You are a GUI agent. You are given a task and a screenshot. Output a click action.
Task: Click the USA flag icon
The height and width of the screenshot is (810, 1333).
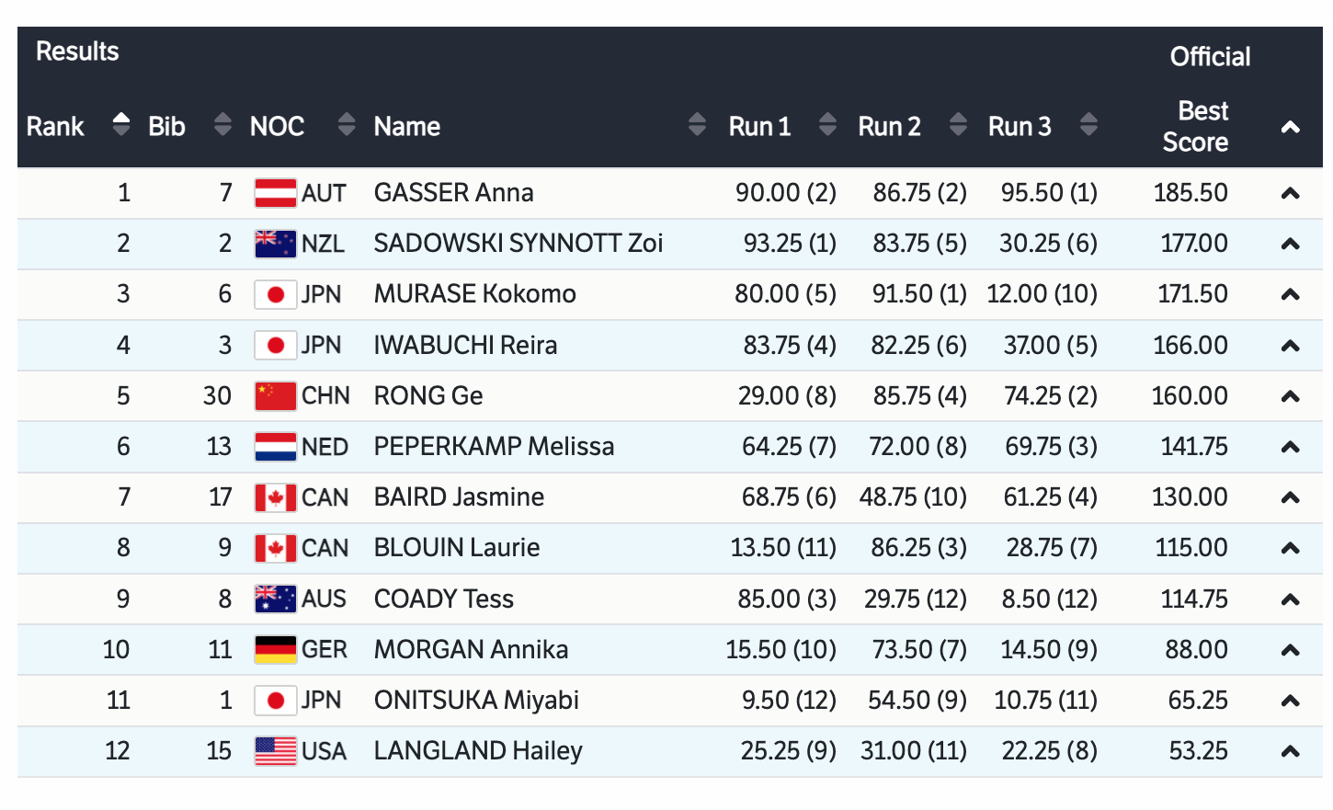(x=275, y=751)
